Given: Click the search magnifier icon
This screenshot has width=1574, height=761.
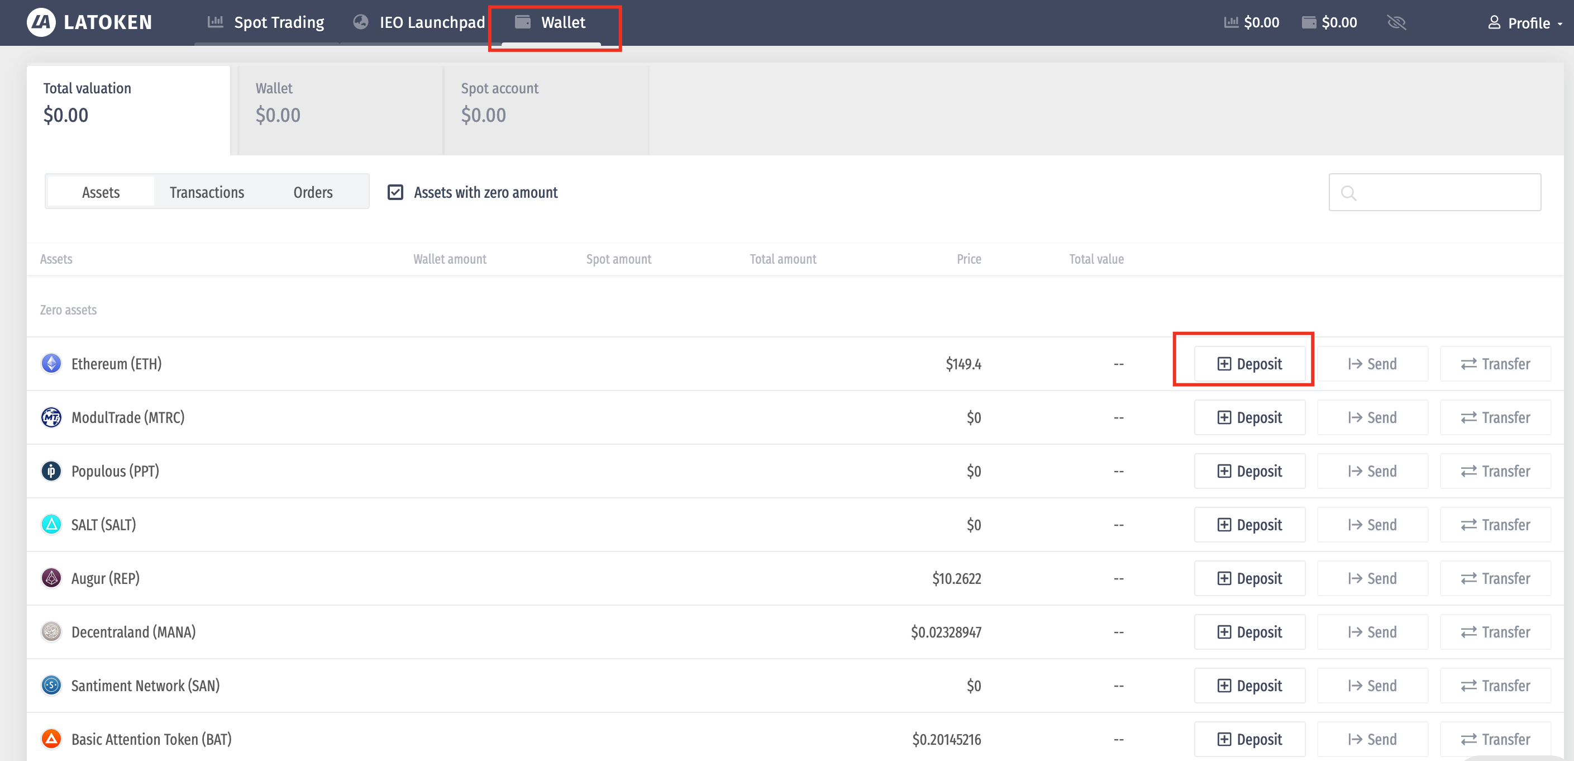Looking at the screenshot, I should [x=1348, y=193].
